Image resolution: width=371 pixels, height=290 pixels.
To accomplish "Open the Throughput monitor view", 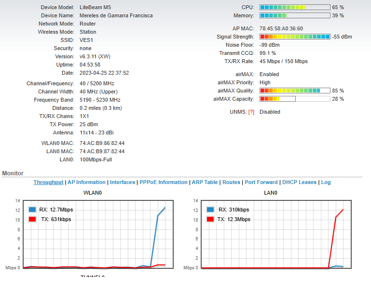I will (x=48, y=183).
